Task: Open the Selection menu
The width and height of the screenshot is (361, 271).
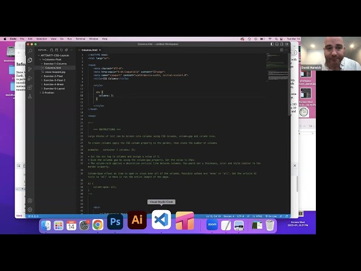Action: tap(41, 39)
